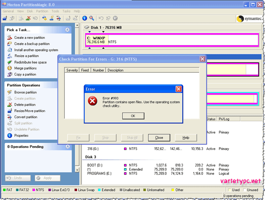Image resolution: width=265 pixels, height=200 pixels.
Task: Select Browse partition operation
Action: pos(25,92)
